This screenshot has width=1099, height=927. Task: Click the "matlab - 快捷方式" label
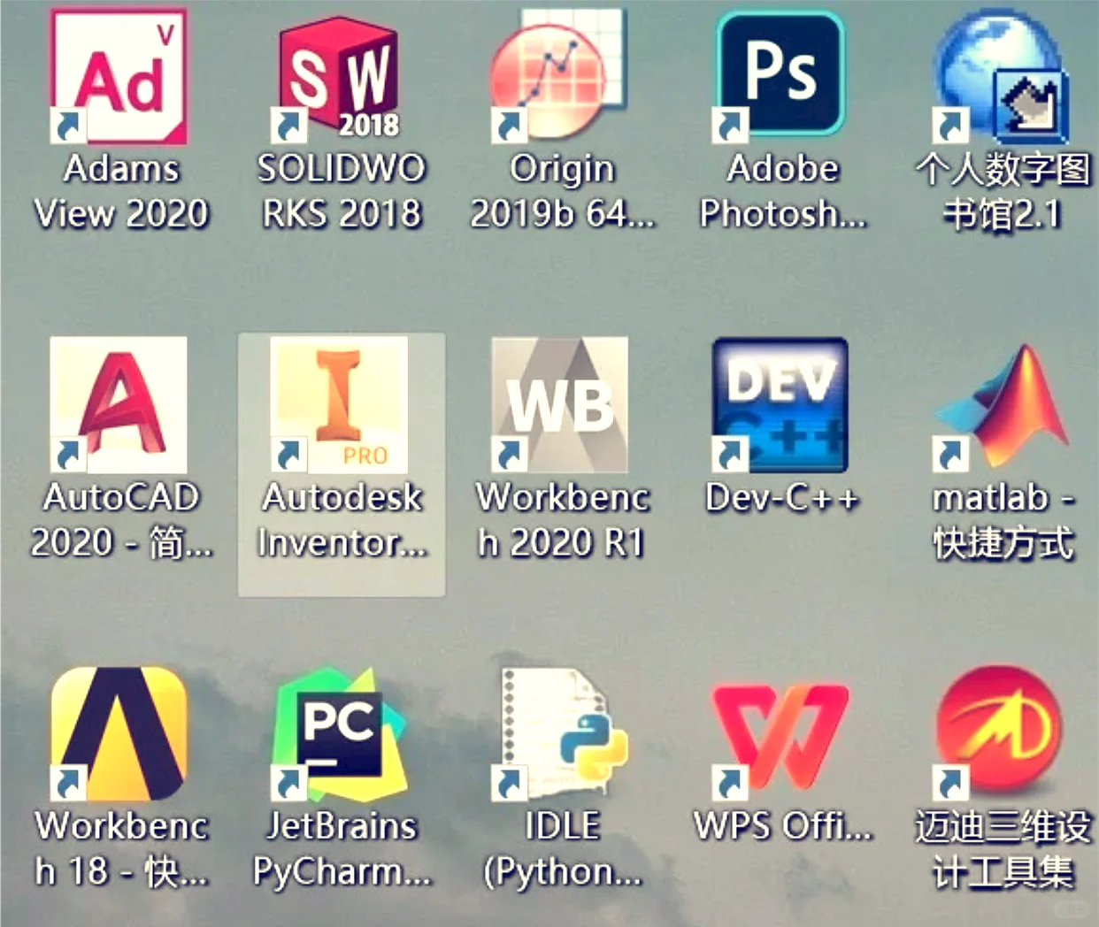click(x=1003, y=520)
